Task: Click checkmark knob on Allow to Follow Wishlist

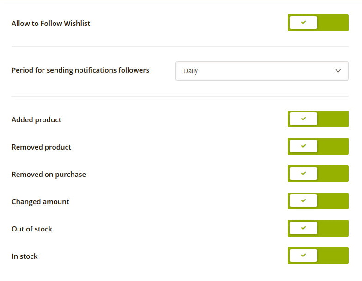Action: click(303, 22)
